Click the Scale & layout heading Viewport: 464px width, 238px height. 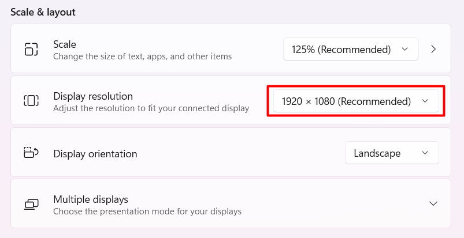click(x=43, y=12)
